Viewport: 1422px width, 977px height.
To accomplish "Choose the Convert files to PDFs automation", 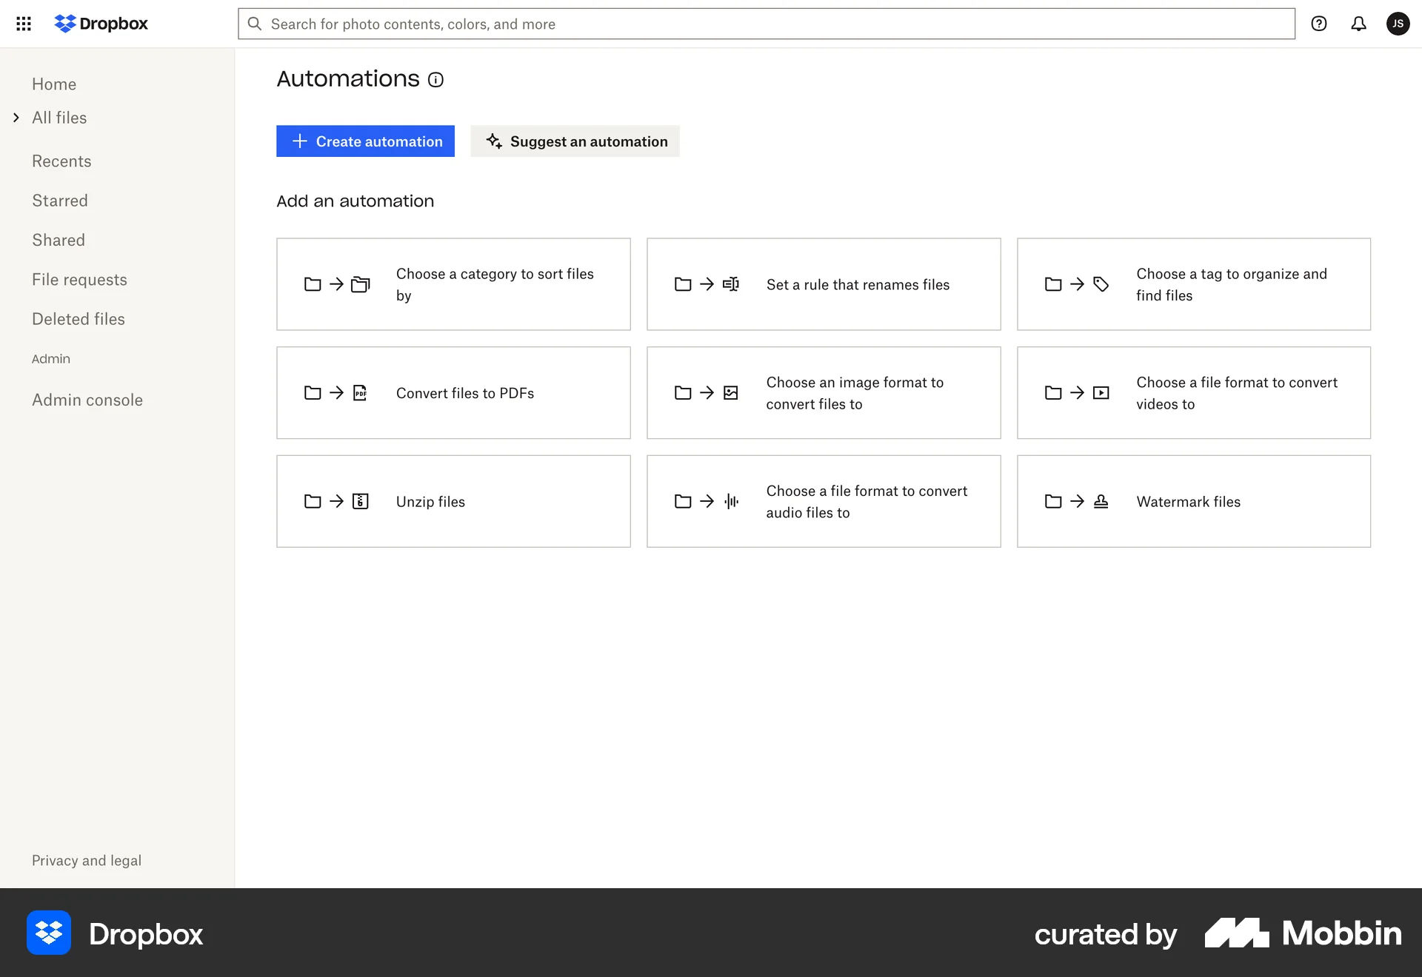I will point(453,393).
